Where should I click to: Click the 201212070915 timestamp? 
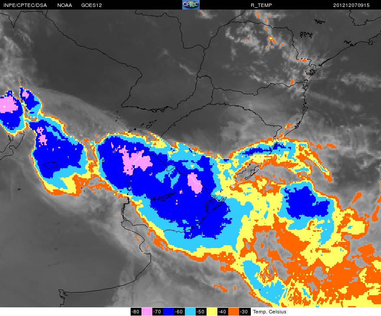click(351, 5)
